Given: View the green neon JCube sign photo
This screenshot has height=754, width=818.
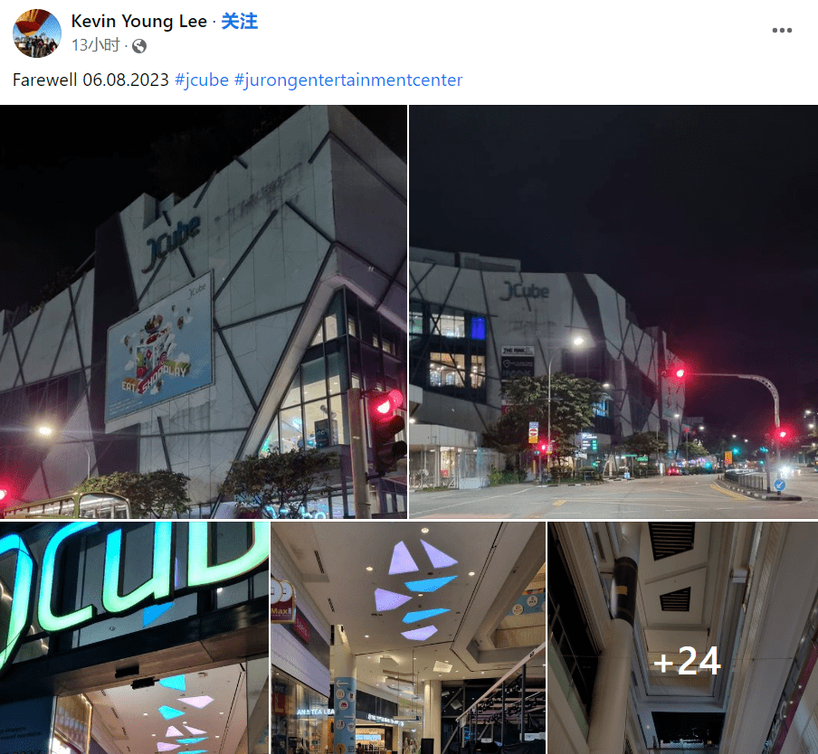Looking at the screenshot, I should click(x=134, y=637).
